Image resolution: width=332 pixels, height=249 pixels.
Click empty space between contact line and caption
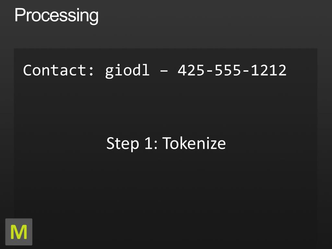(166, 106)
